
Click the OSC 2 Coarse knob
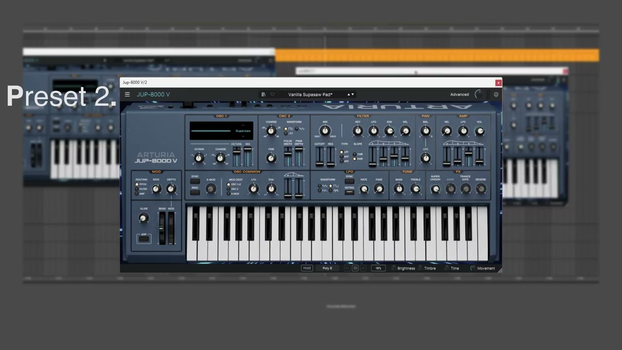[271, 130]
